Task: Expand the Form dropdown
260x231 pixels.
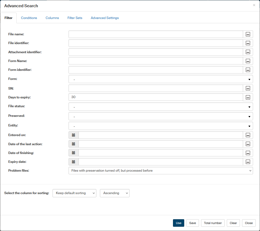Action: [x=161, y=79]
